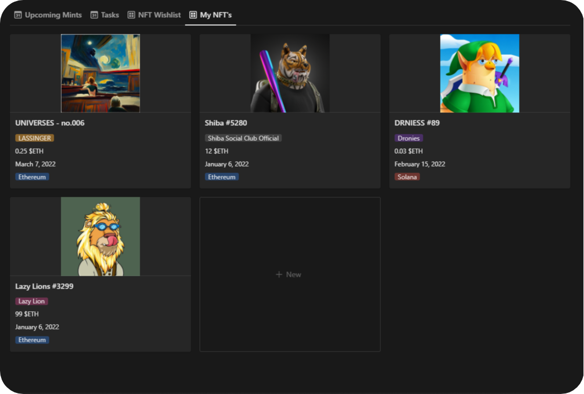Viewport: 584px width, 394px height.
Task: Click the Solana blockchain tag
Action: (407, 177)
